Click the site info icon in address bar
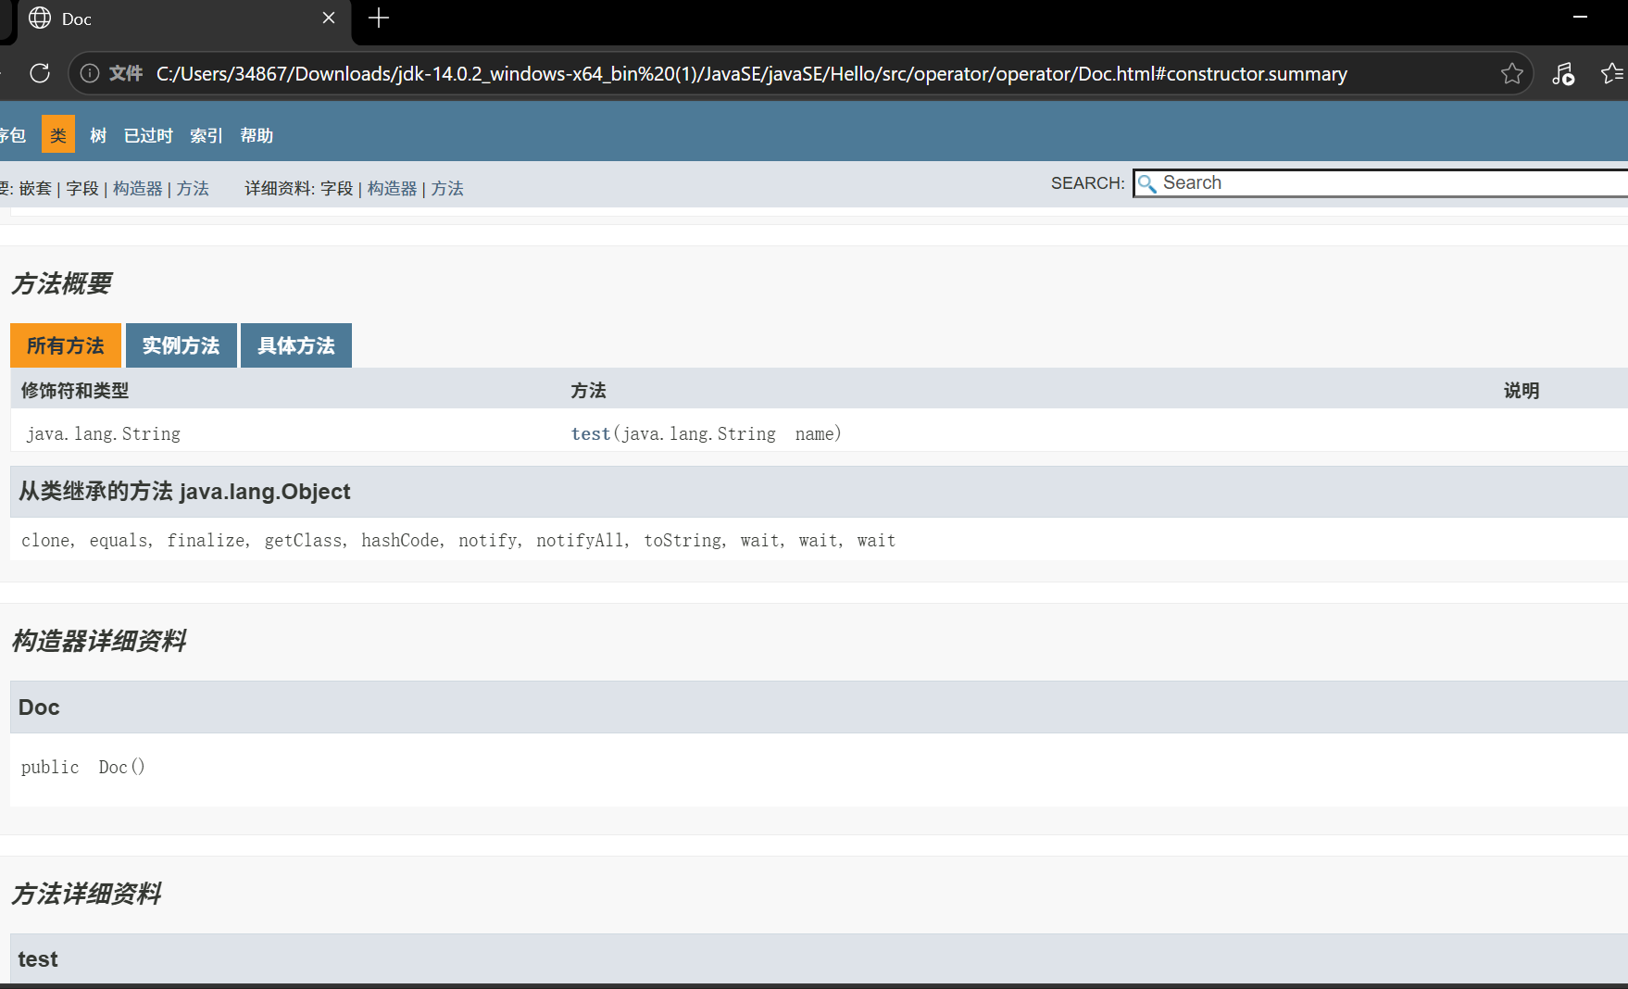Screen dimensions: 1628x989 point(90,73)
